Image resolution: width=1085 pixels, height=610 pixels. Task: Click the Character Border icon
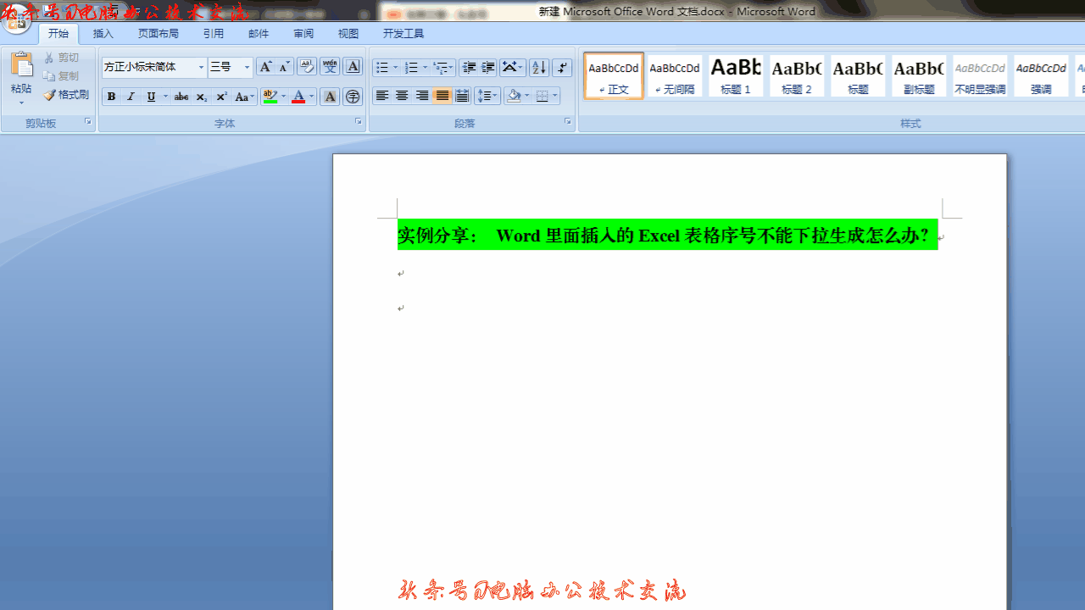tap(353, 67)
